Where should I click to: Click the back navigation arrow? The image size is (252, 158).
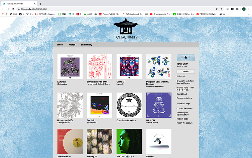(3, 9)
